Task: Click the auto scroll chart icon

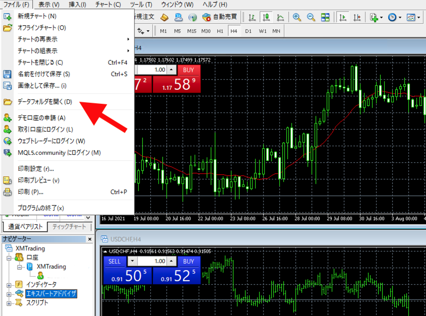Action: tap(343, 17)
